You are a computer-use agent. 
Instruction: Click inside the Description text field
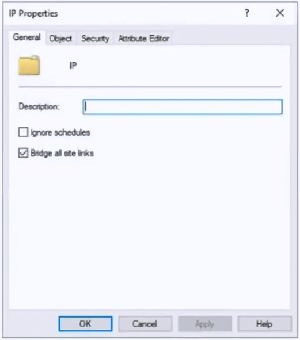point(183,106)
